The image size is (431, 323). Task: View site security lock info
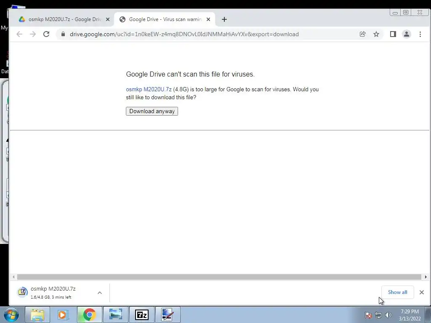coord(63,34)
